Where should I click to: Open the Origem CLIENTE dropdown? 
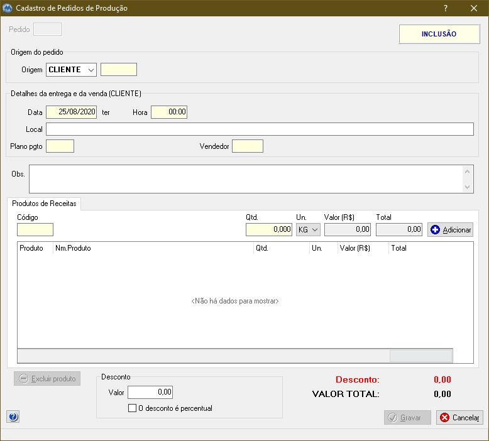click(x=91, y=70)
